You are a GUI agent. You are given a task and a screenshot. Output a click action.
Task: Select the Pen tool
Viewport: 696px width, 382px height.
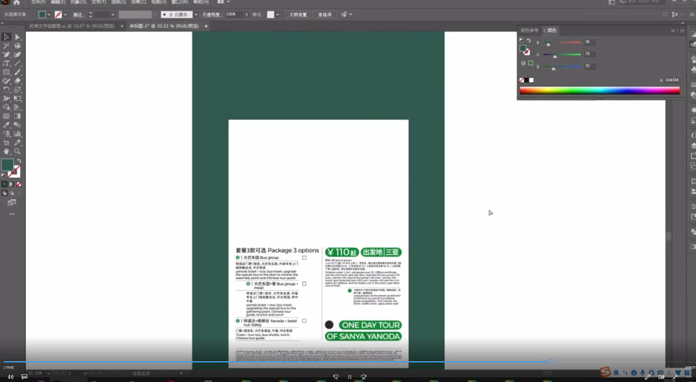pyautogui.click(x=6, y=55)
